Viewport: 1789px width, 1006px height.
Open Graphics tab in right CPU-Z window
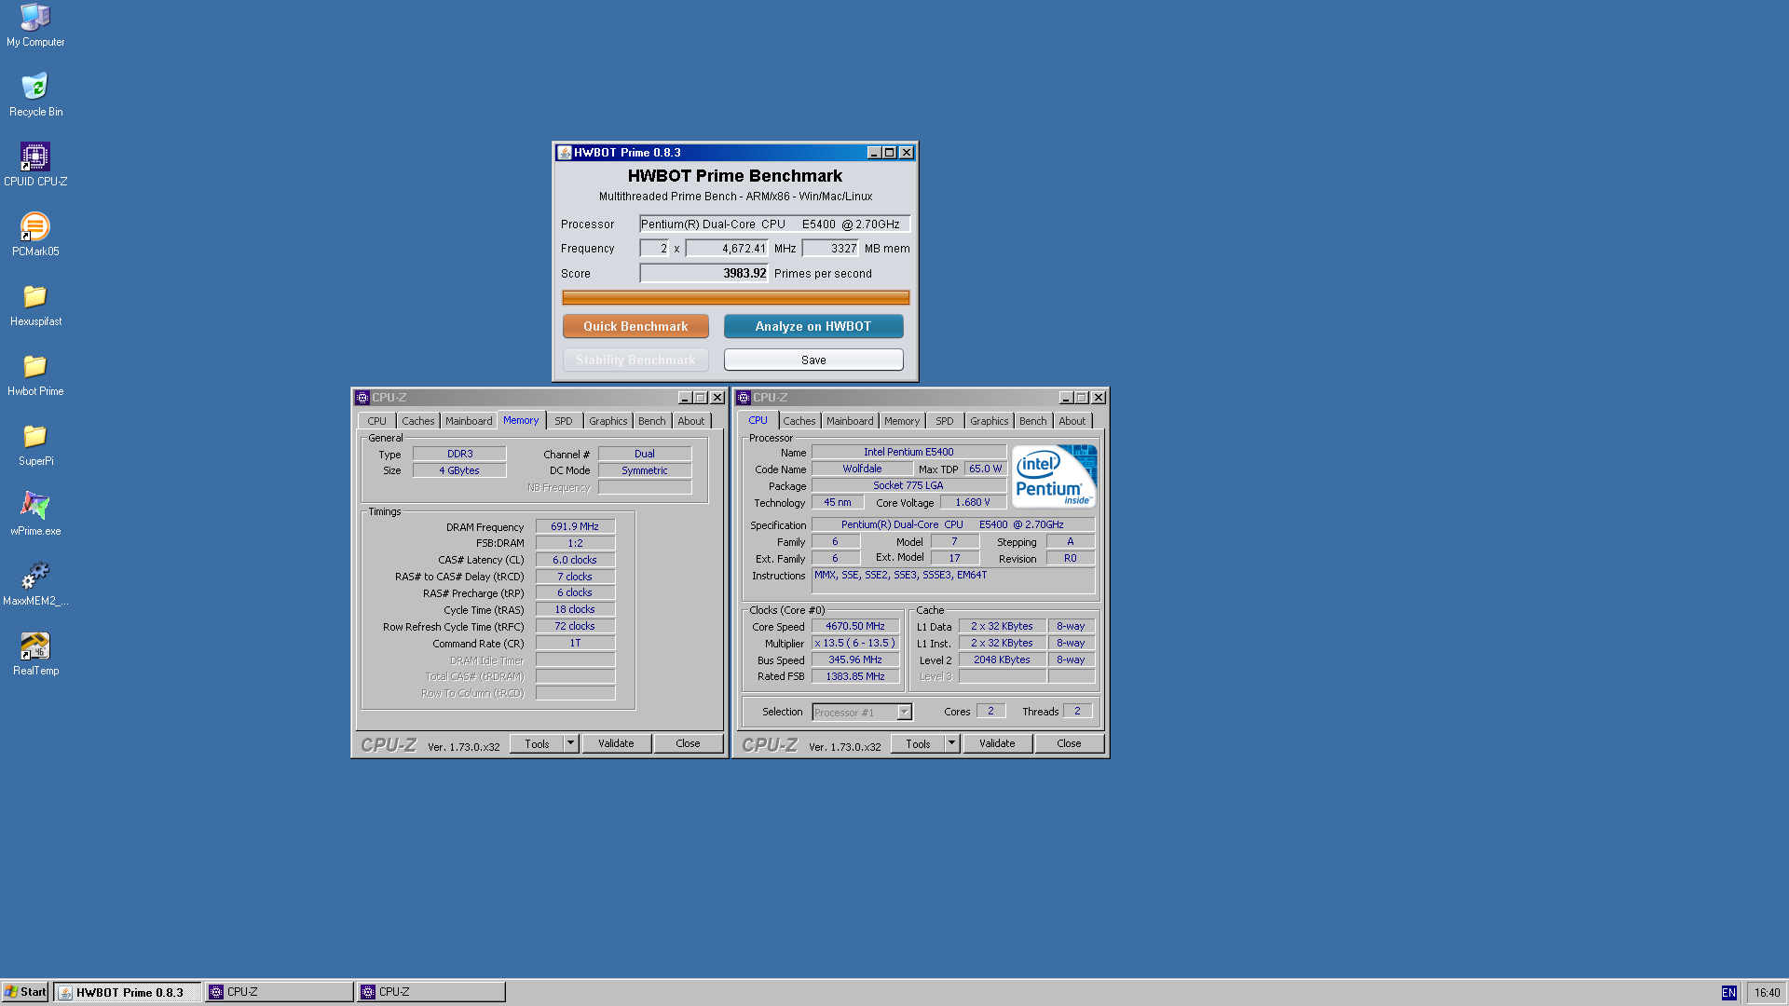click(990, 421)
